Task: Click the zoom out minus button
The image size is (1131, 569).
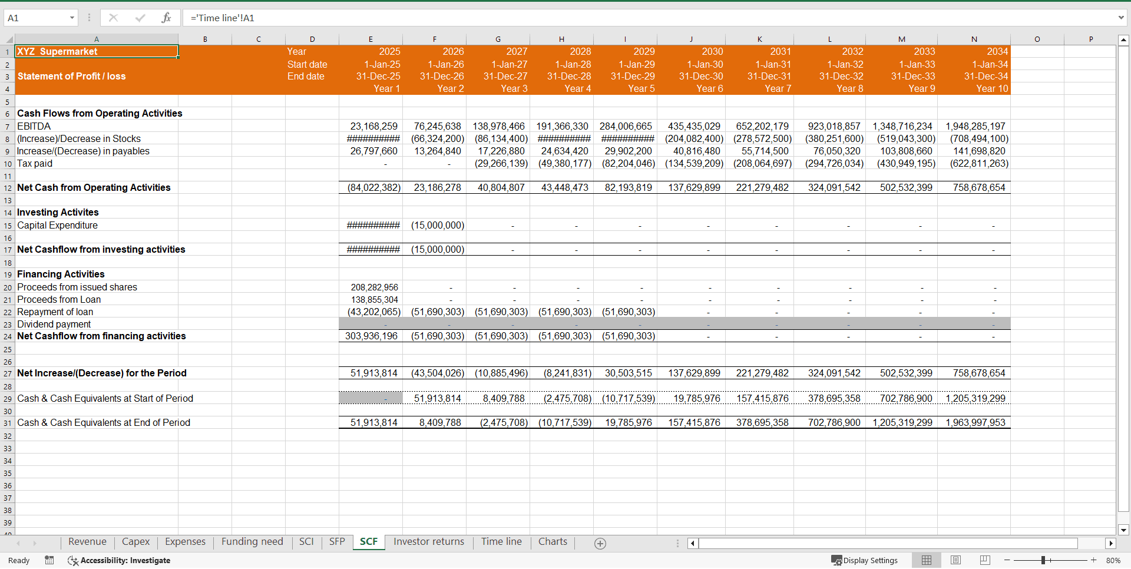Action: (1007, 560)
